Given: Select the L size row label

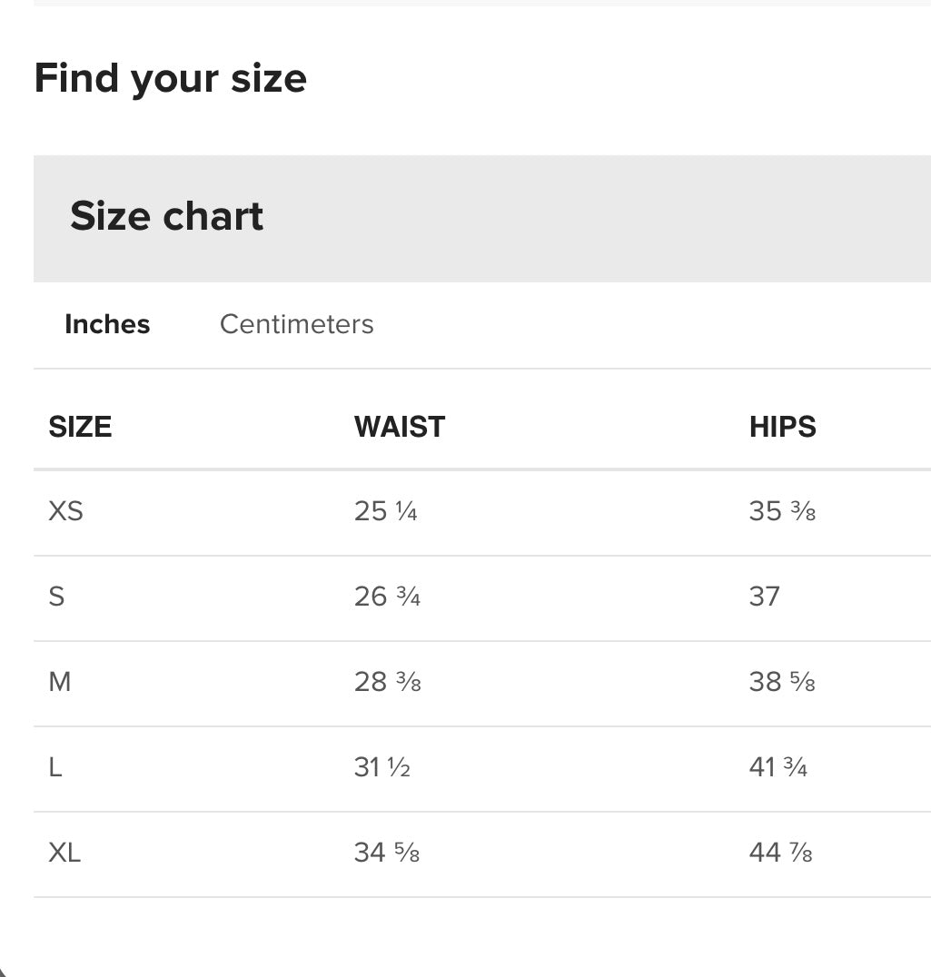Looking at the screenshot, I should (x=55, y=767).
